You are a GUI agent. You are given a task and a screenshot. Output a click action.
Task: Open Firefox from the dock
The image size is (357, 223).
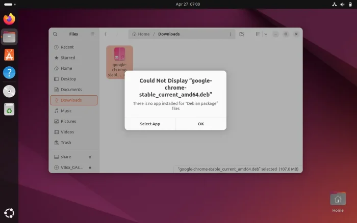[9, 19]
